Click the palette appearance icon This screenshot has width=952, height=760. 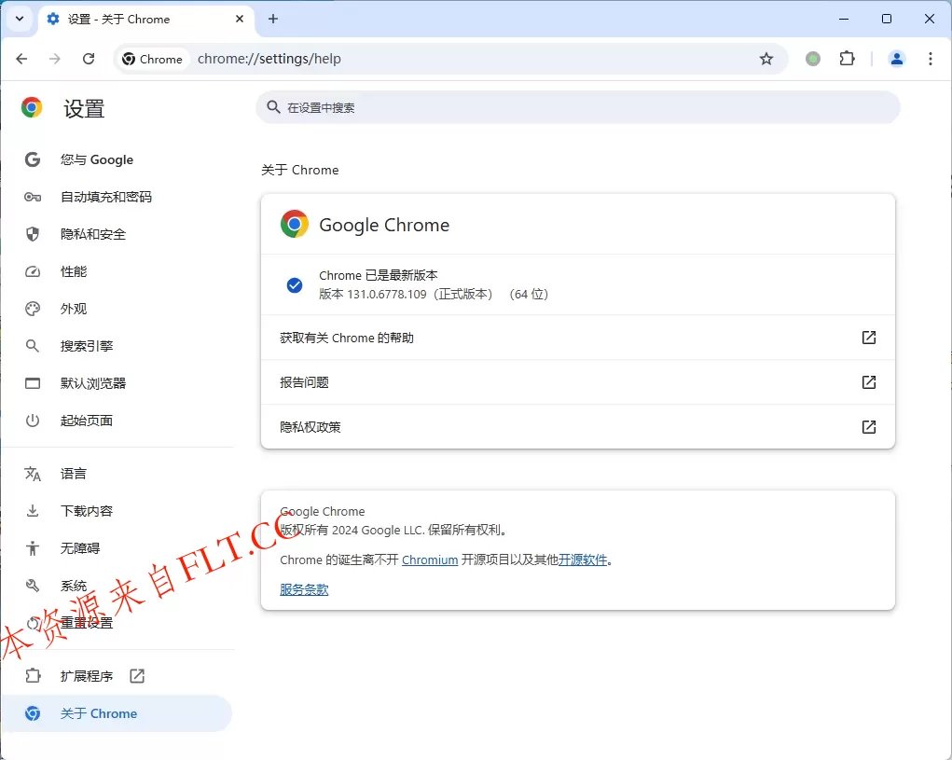pos(33,309)
